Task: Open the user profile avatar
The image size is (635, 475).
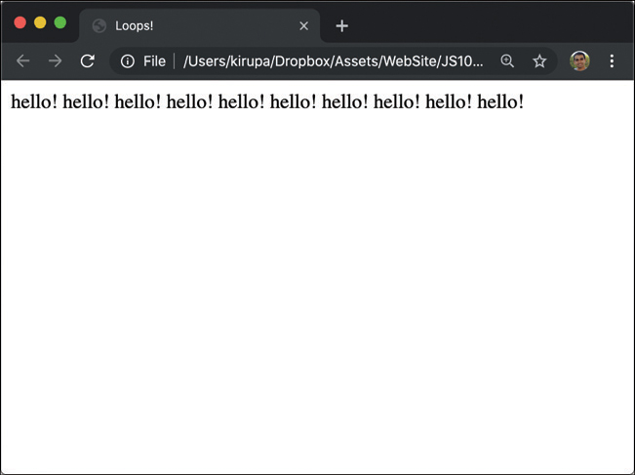Action: pos(579,61)
